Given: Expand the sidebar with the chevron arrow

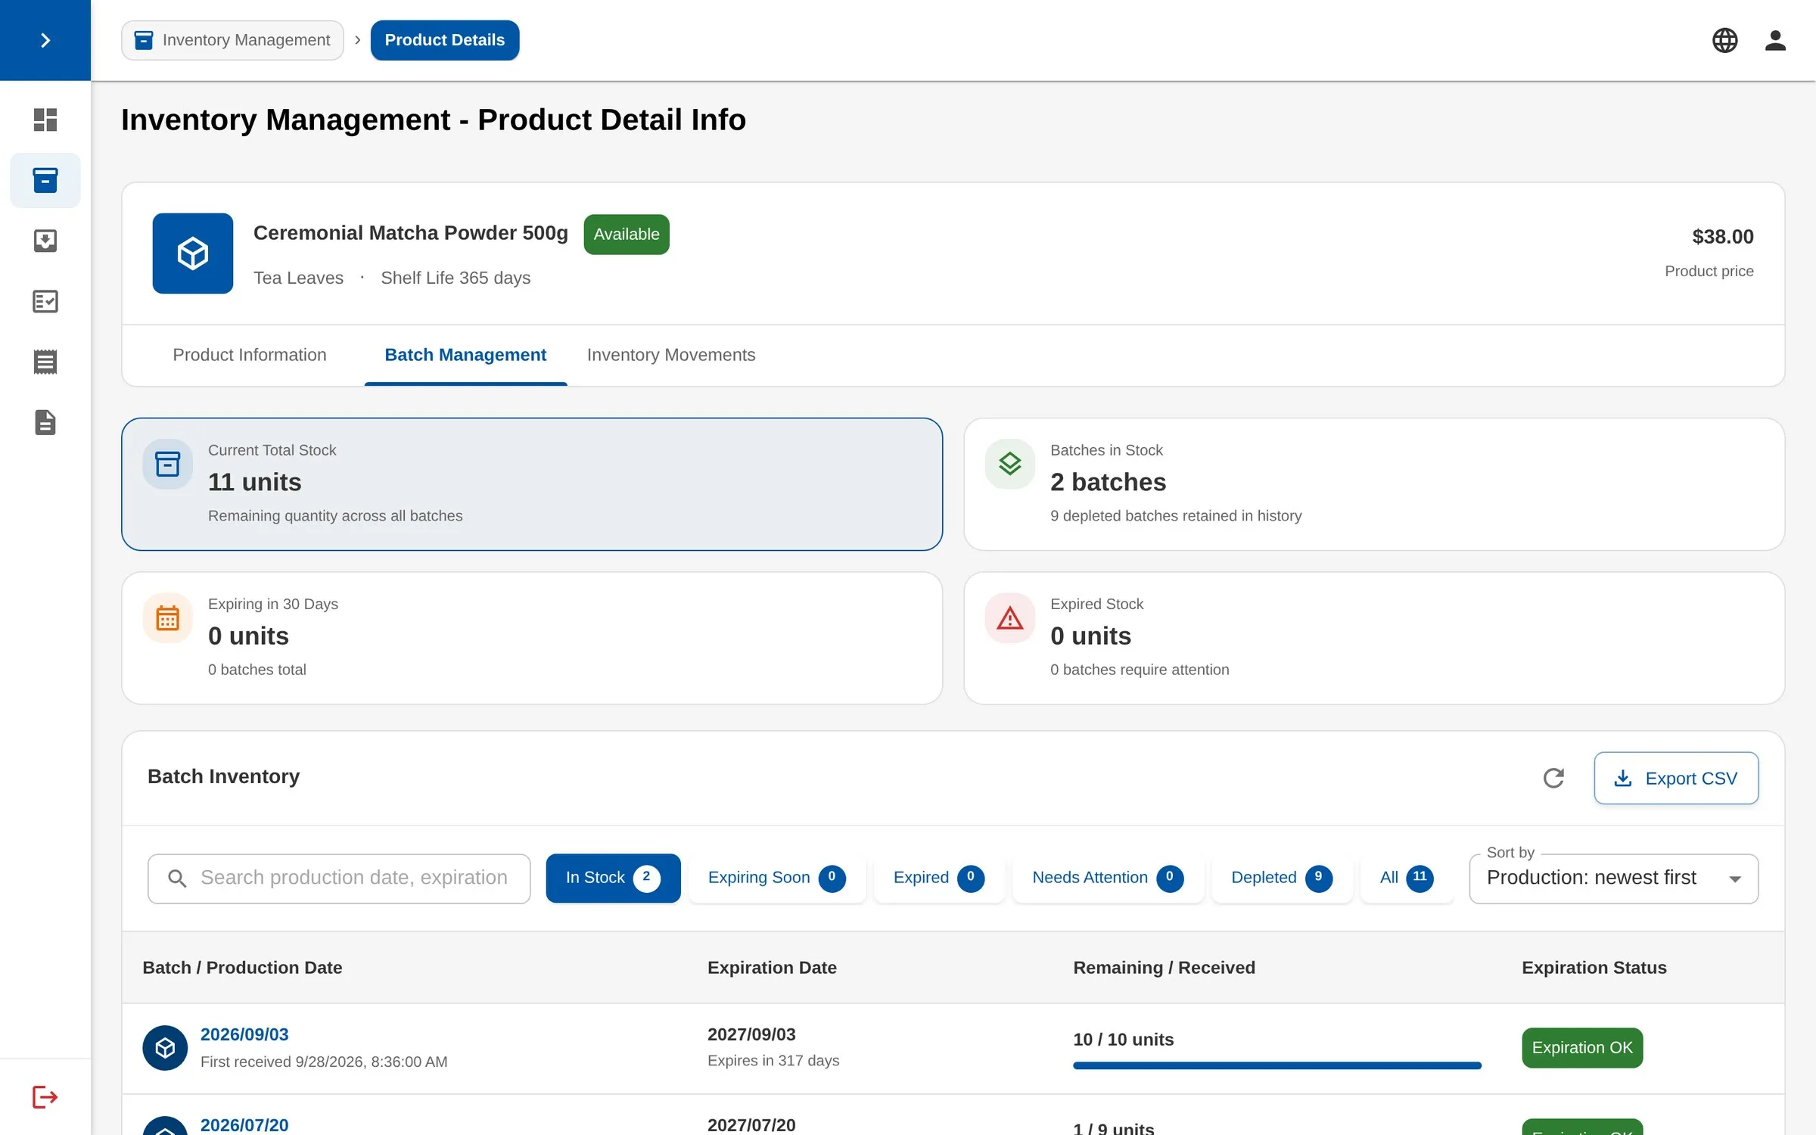Looking at the screenshot, I should pyautogui.click(x=45, y=40).
